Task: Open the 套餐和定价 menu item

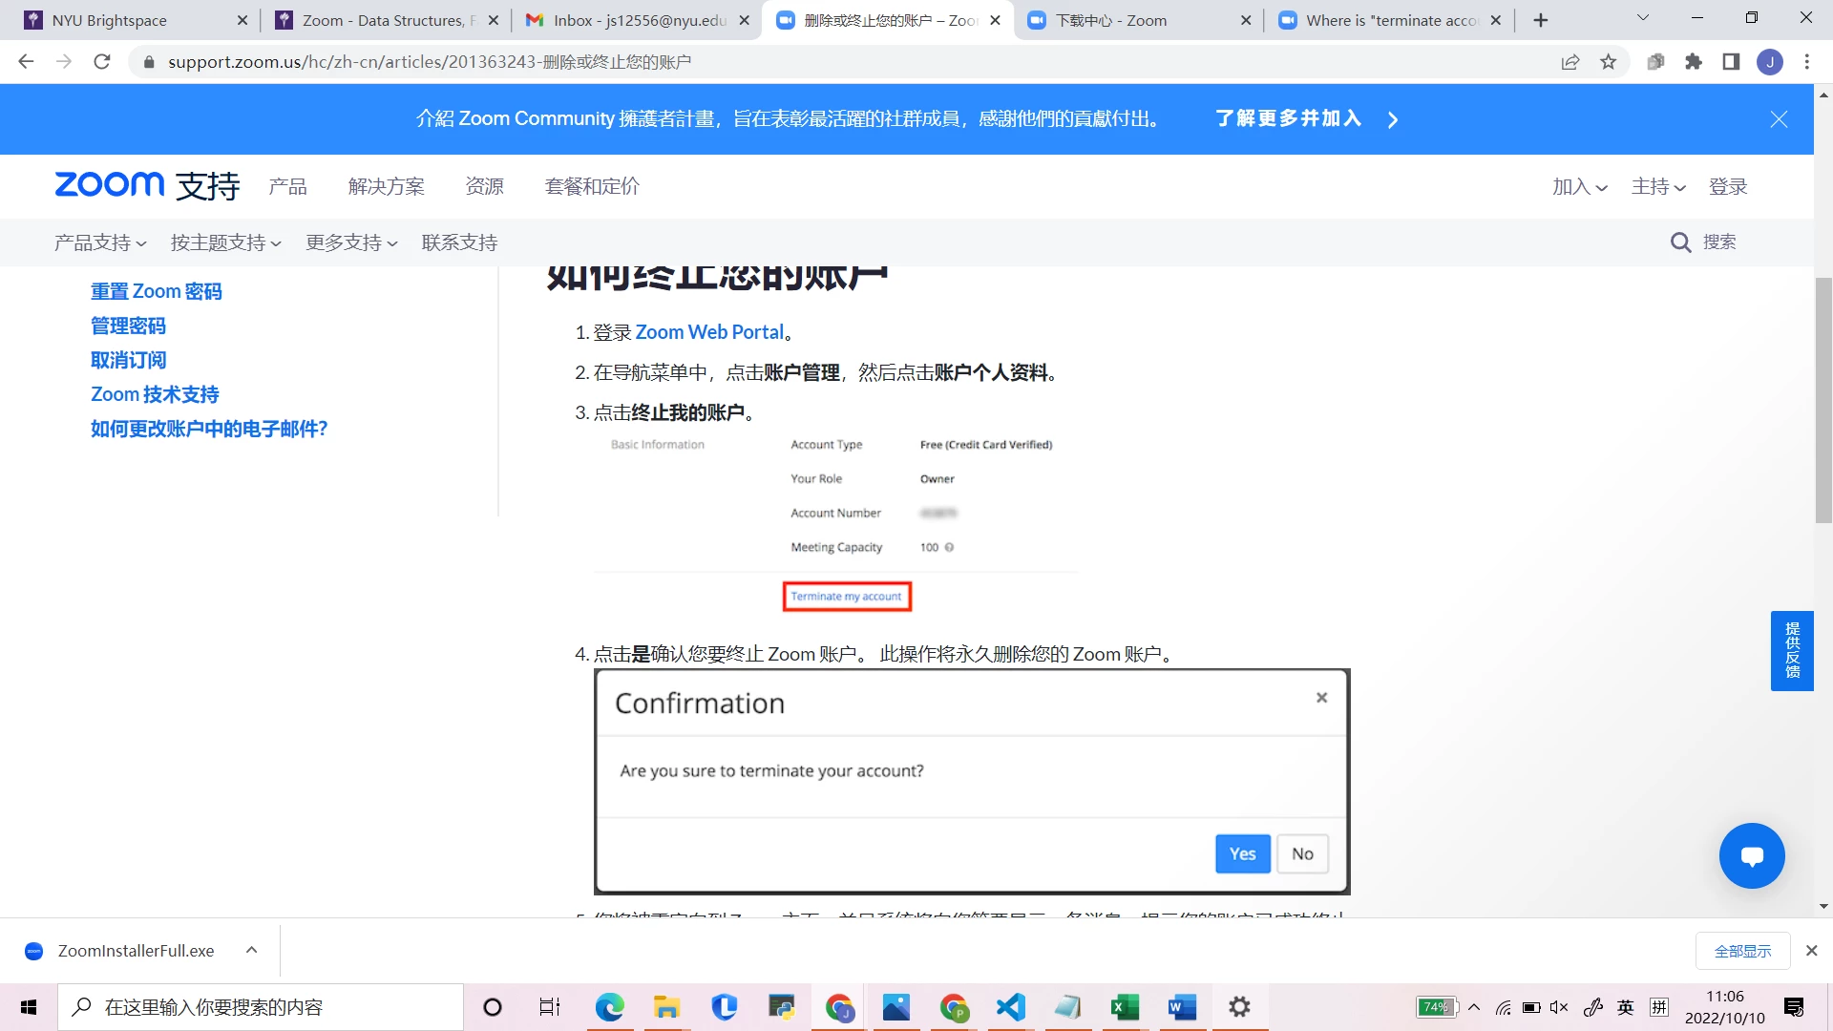Action: [591, 187]
